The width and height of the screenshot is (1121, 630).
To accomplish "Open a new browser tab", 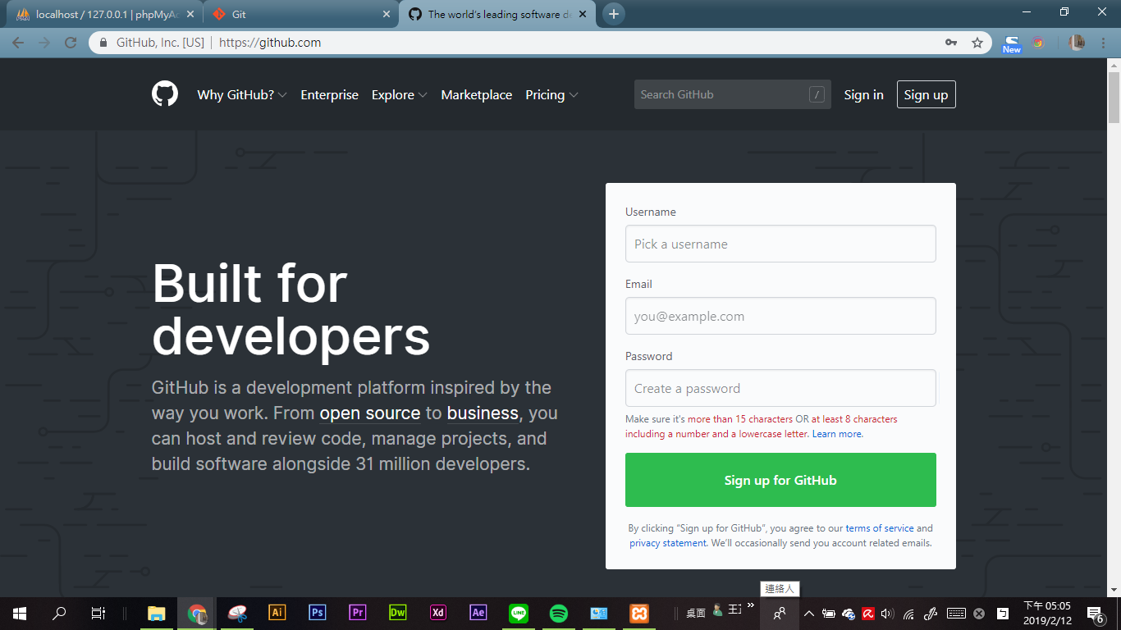I will (x=613, y=14).
